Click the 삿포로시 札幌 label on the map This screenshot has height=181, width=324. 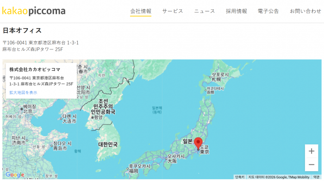[x=220, y=77]
